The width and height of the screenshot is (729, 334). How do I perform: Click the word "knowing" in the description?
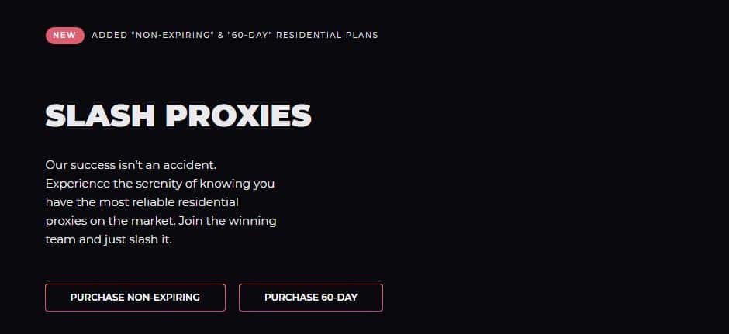point(225,184)
